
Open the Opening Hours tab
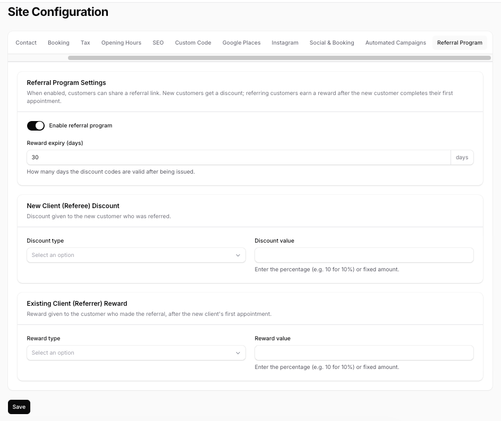(x=121, y=42)
